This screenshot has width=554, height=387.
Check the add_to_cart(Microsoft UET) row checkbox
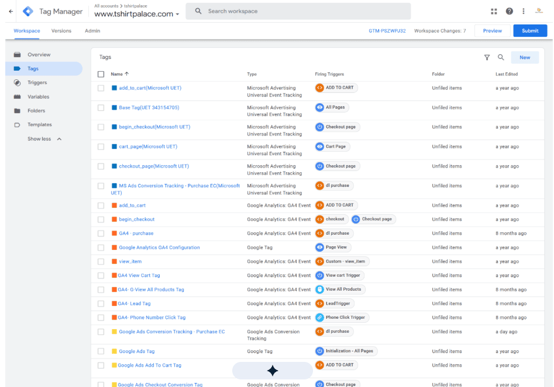(101, 88)
